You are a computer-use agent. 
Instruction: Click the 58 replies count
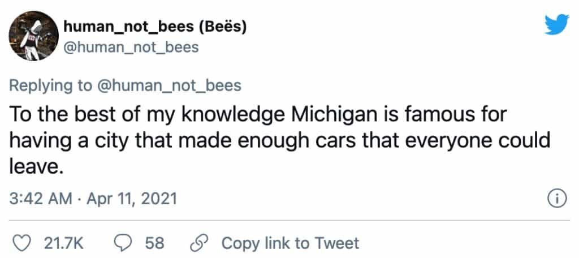(x=154, y=243)
